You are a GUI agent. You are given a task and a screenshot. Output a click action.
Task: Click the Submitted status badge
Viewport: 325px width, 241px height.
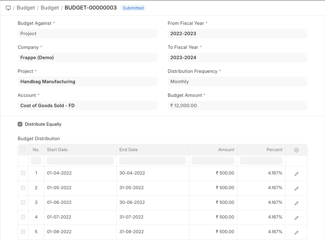click(133, 8)
